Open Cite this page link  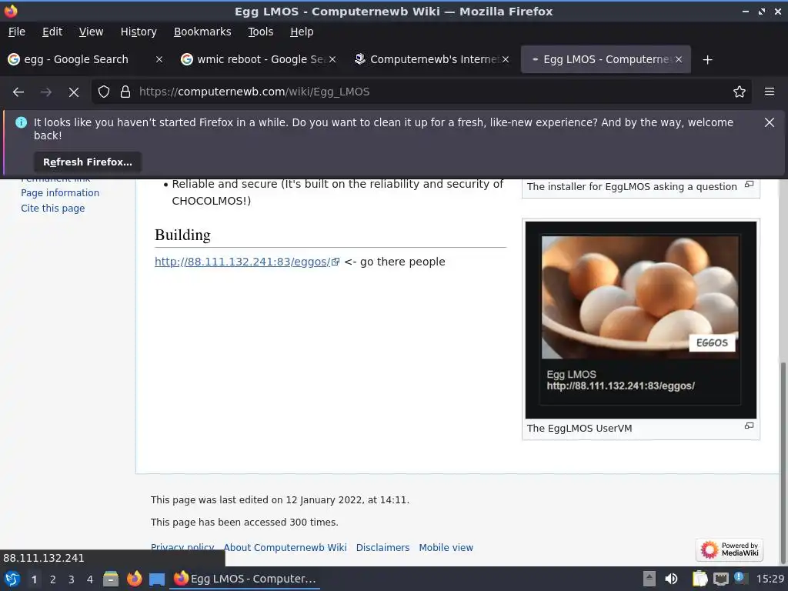click(x=53, y=209)
